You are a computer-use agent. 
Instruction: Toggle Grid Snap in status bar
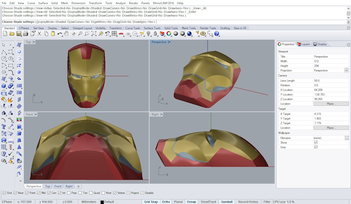pyautogui.click(x=151, y=202)
